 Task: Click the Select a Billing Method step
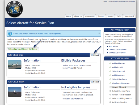[122, 98]
